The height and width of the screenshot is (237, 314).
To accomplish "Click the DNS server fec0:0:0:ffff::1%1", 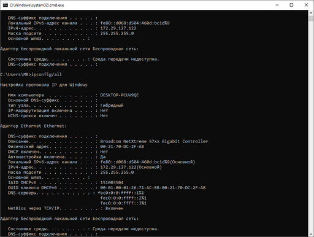I will tap(121, 193).
